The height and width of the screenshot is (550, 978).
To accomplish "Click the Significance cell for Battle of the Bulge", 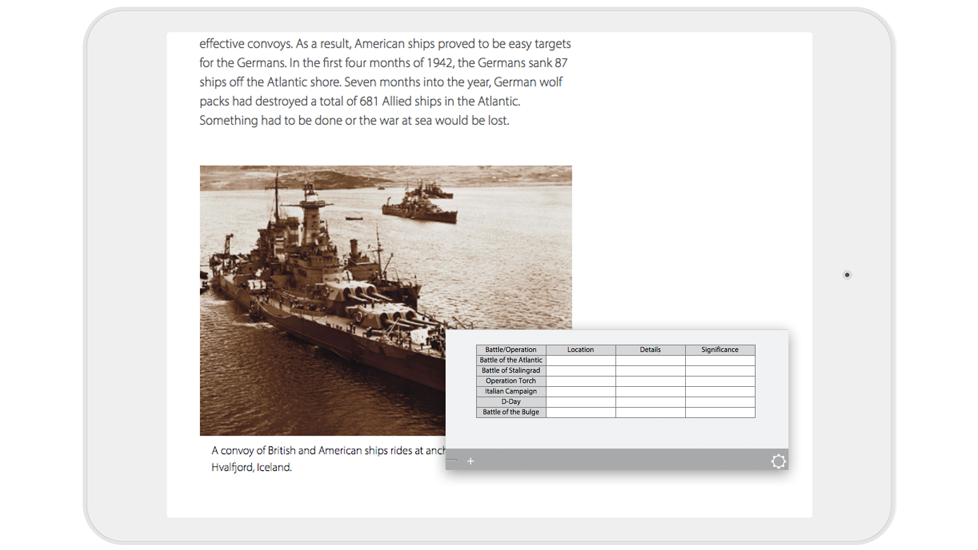I will tap(720, 412).
